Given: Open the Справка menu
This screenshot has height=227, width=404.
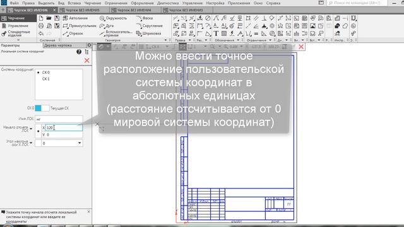Looking at the screenshot, I should (x=273, y=3).
